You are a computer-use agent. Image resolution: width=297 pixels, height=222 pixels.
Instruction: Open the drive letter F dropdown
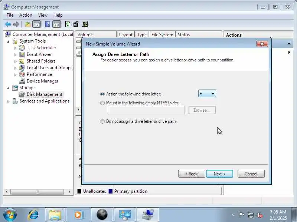point(207,94)
